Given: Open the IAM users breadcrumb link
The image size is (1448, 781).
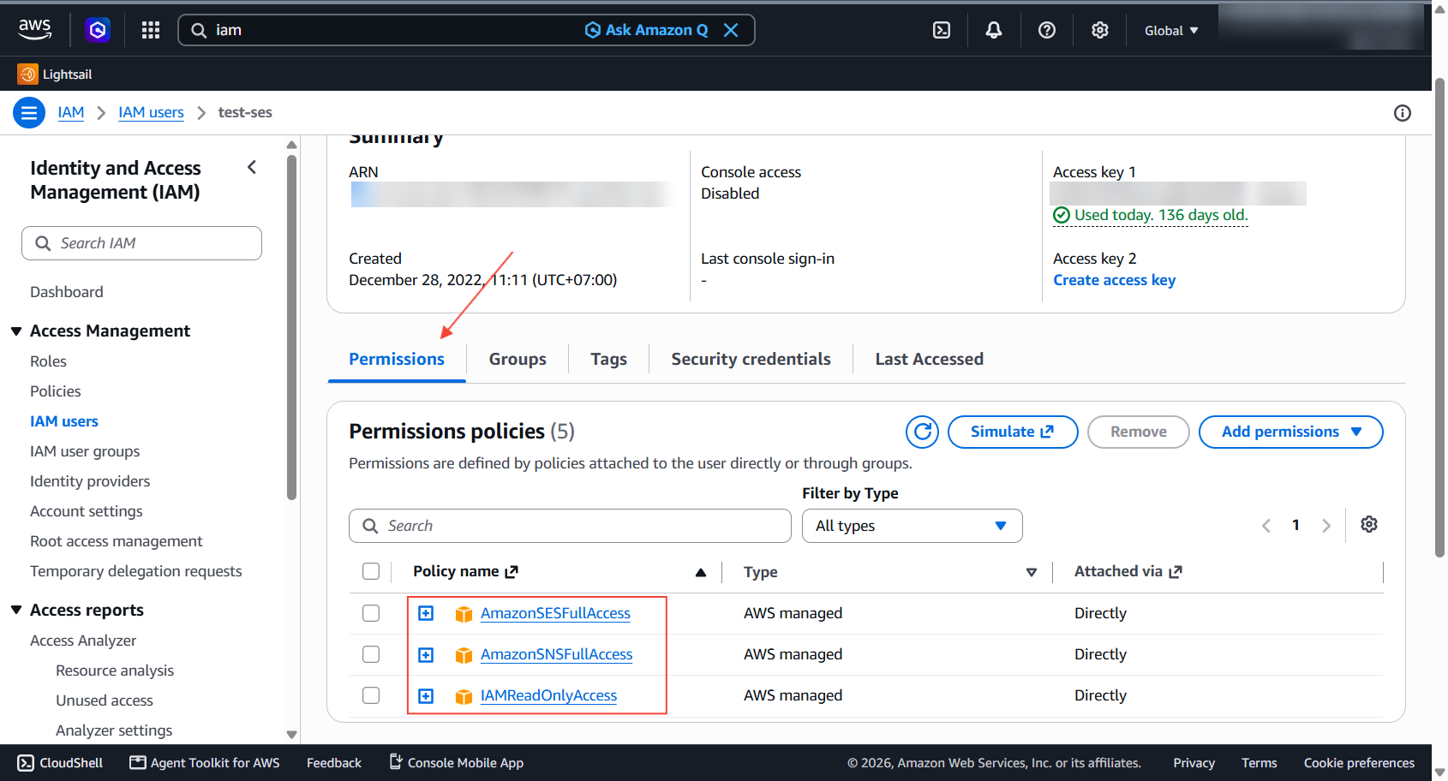Looking at the screenshot, I should (151, 112).
